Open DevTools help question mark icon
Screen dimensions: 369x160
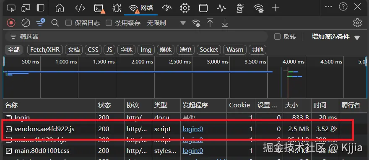[343, 7]
